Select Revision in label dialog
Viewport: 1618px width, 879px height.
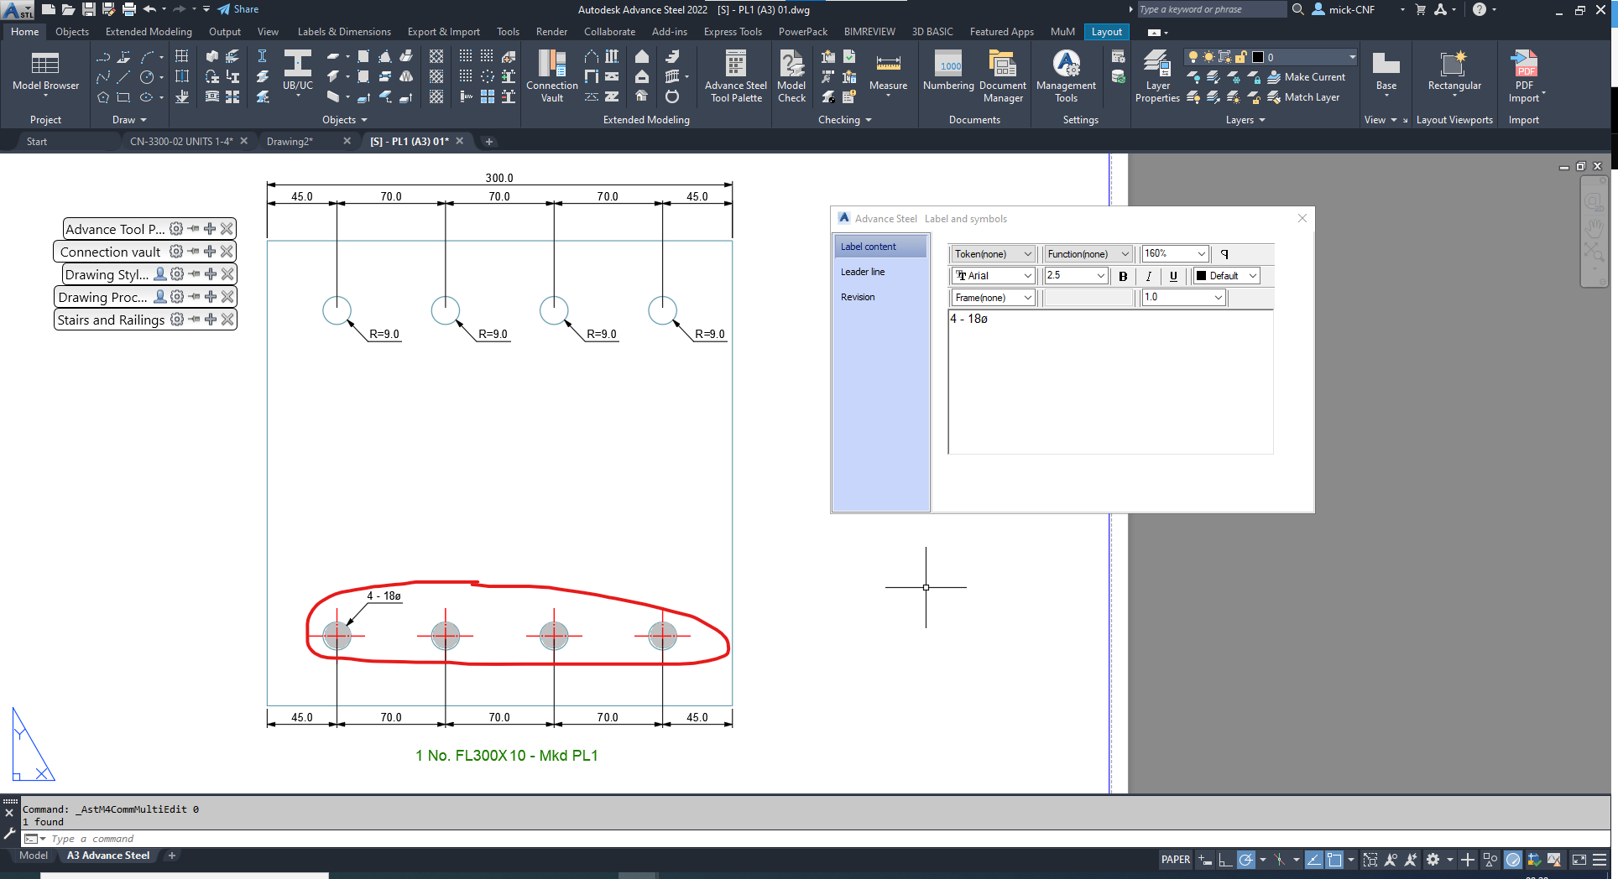tap(858, 297)
